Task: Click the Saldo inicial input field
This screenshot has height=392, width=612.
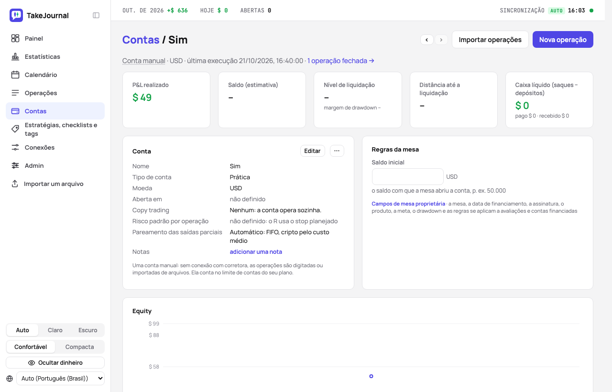Action: [x=408, y=176]
